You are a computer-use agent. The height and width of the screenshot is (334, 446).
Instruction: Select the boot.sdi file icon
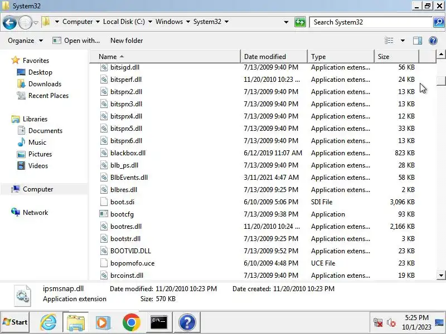104,202
